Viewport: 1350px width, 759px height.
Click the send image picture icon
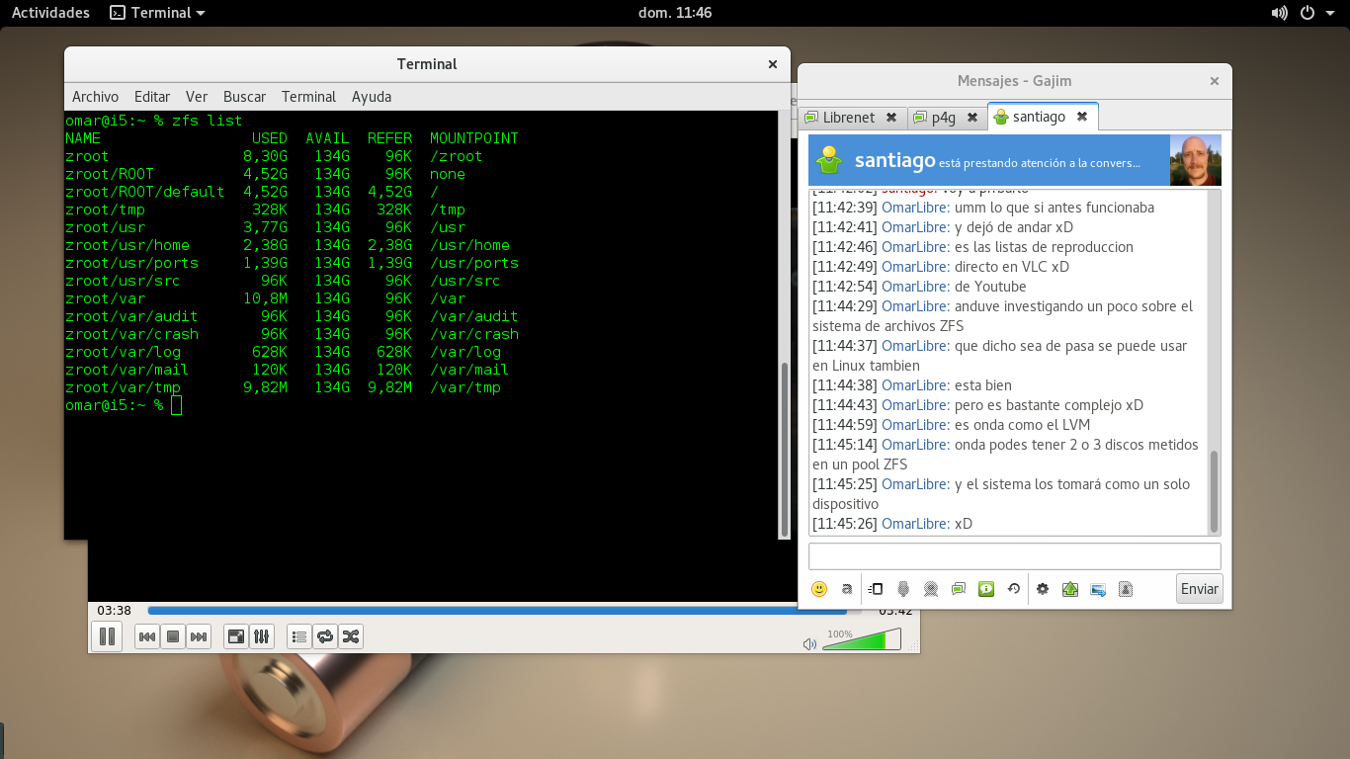[x=1098, y=589]
